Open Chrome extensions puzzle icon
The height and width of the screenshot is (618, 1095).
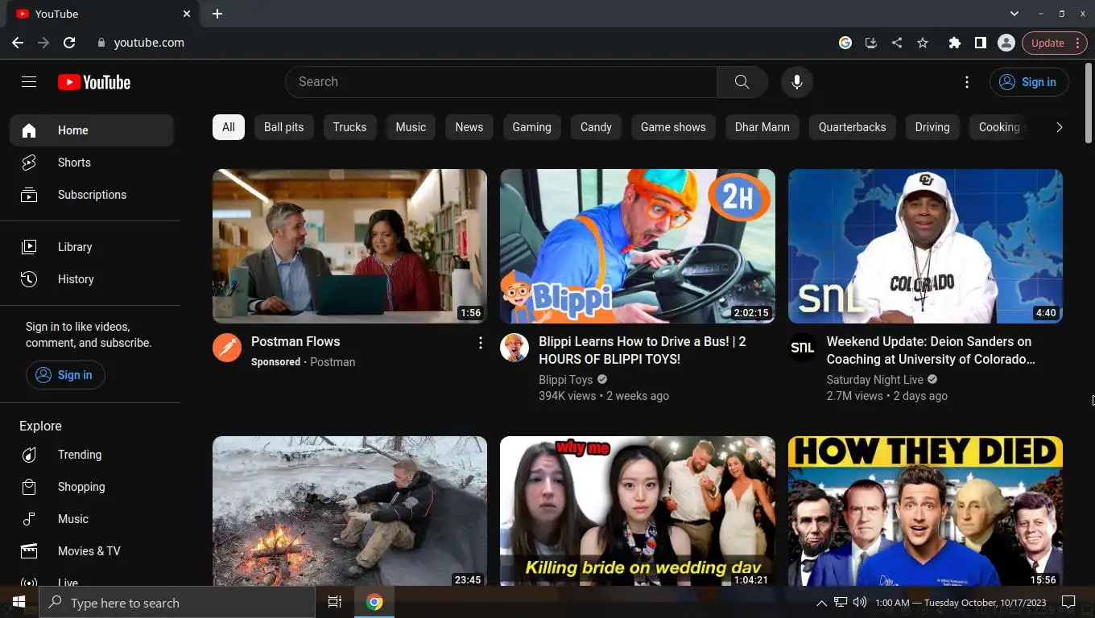click(x=954, y=43)
